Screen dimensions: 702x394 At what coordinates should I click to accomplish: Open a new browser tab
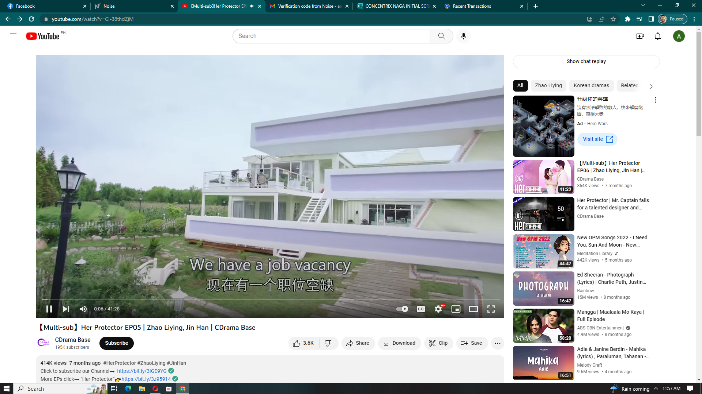pyautogui.click(x=536, y=6)
